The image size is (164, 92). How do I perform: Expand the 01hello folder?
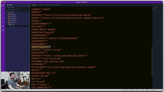click(x=12, y=13)
